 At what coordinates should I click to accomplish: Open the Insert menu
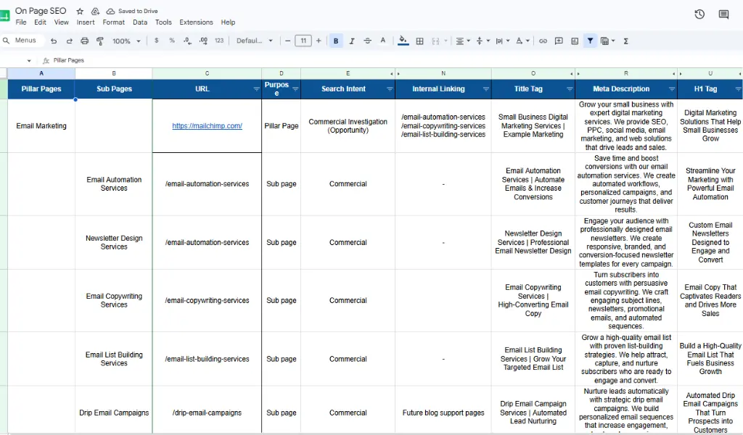coord(86,22)
